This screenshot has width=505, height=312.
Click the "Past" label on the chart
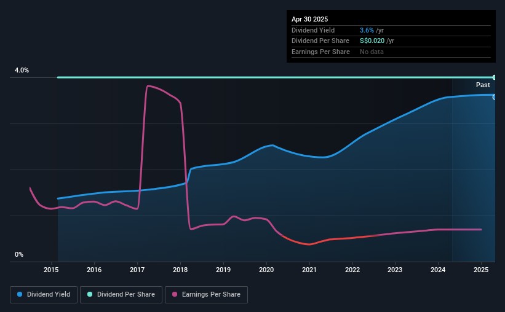click(483, 85)
